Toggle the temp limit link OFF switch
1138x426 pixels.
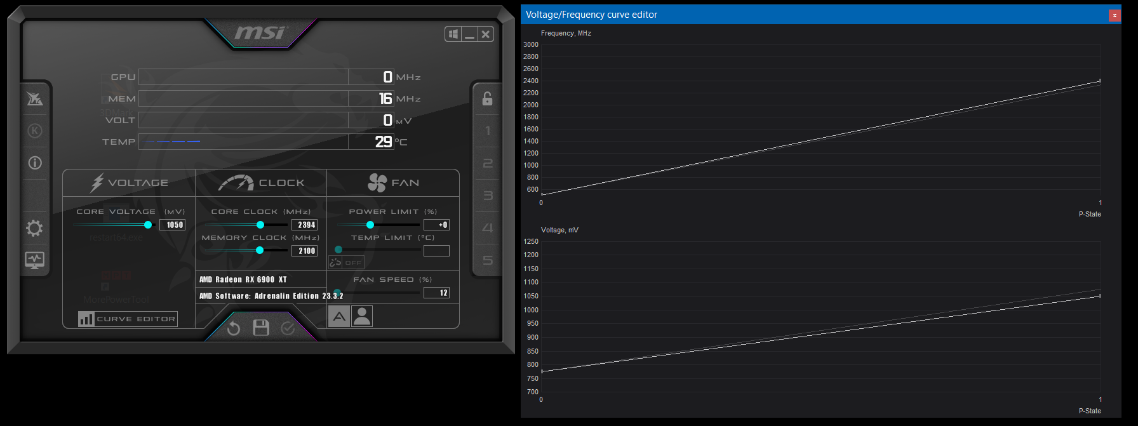[346, 262]
